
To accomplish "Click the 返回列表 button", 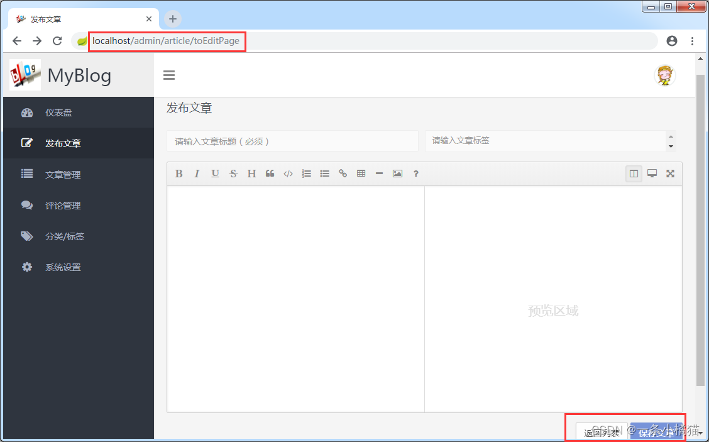I will [602, 433].
